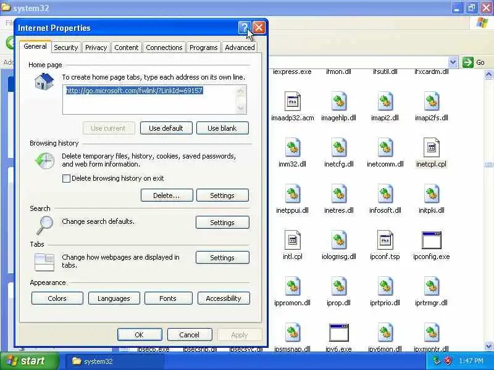This screenshot has height=370, width=494.
Task: Open the Fonts dialog
Action: [x=168, y=298]
